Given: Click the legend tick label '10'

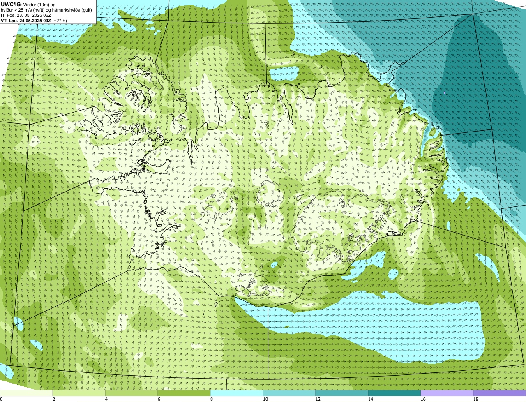Looking at the screenshot, I should 265,399.
